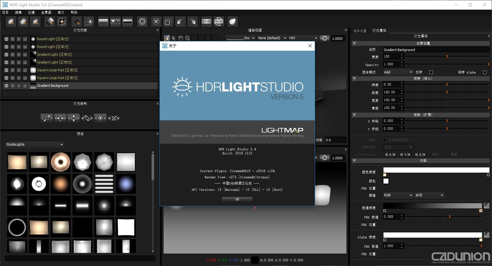Collapse the 变换 (扩展) section triangle

click(x=354, y=115)
